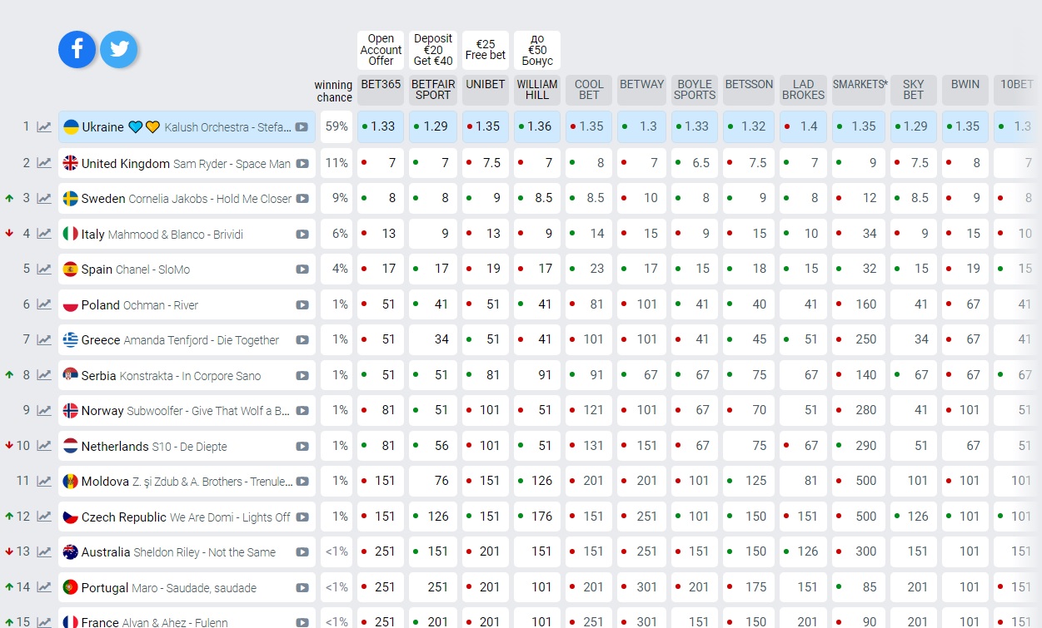Image resolution: width=1042 pixels, height=628 pixels.
Task: Play the Serbia In Corpore Sano video
Action: pyautogui.click(x=302, y=376)
